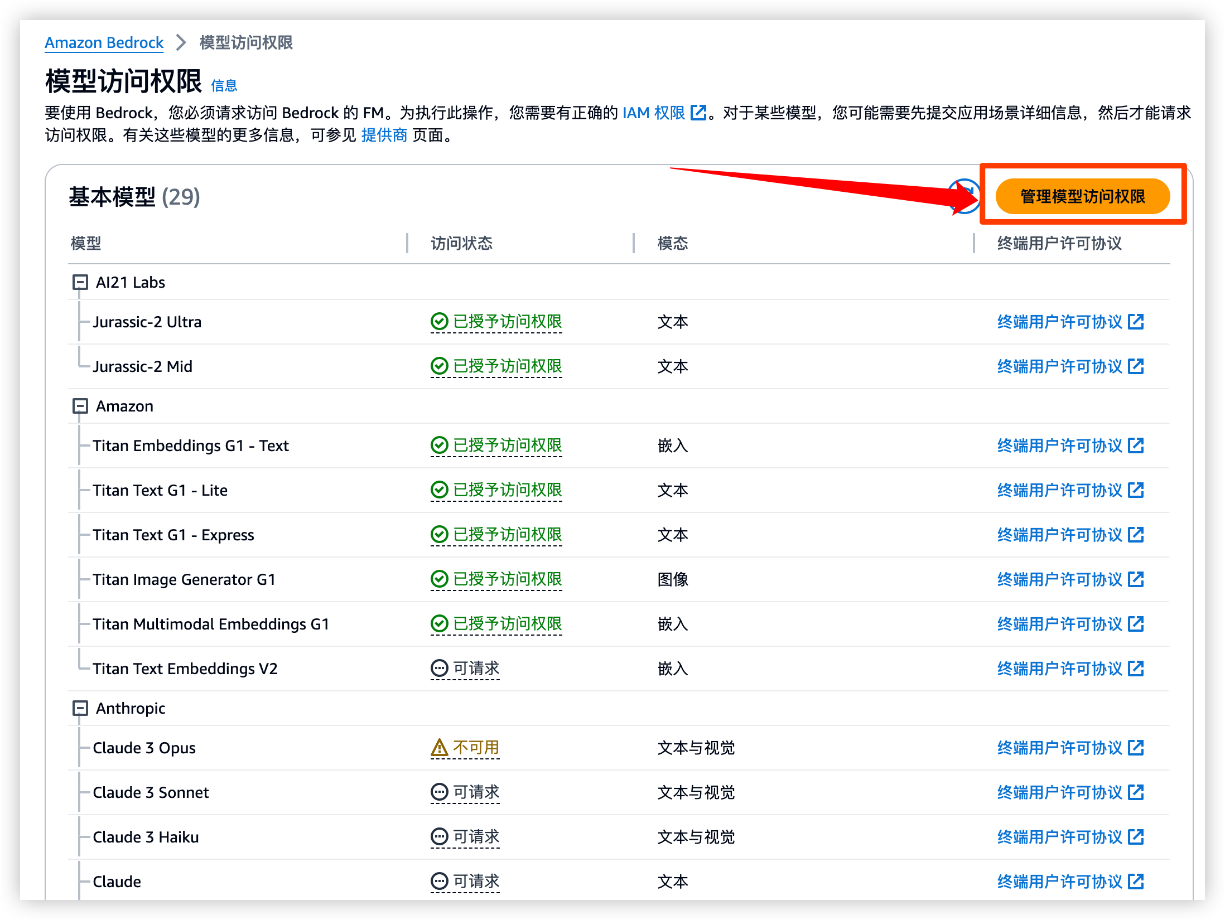The height and width of the screenshot is (920, 1225).
Task: Click the 终端用户许可协议 column header
Action: tap(1059, 243)
